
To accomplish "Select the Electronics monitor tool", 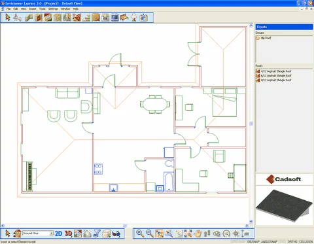I will pos(114,18).
